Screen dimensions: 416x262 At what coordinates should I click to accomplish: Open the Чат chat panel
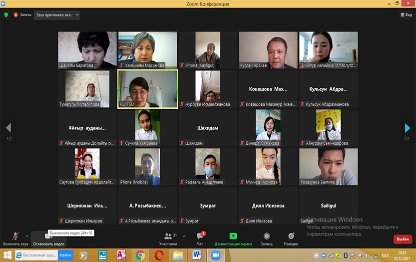coord(200,238)
